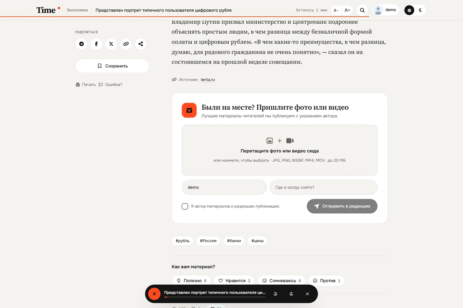Screen dimensions: 463x308
Task: Open the #банки tag
Action: pos(234,241)
